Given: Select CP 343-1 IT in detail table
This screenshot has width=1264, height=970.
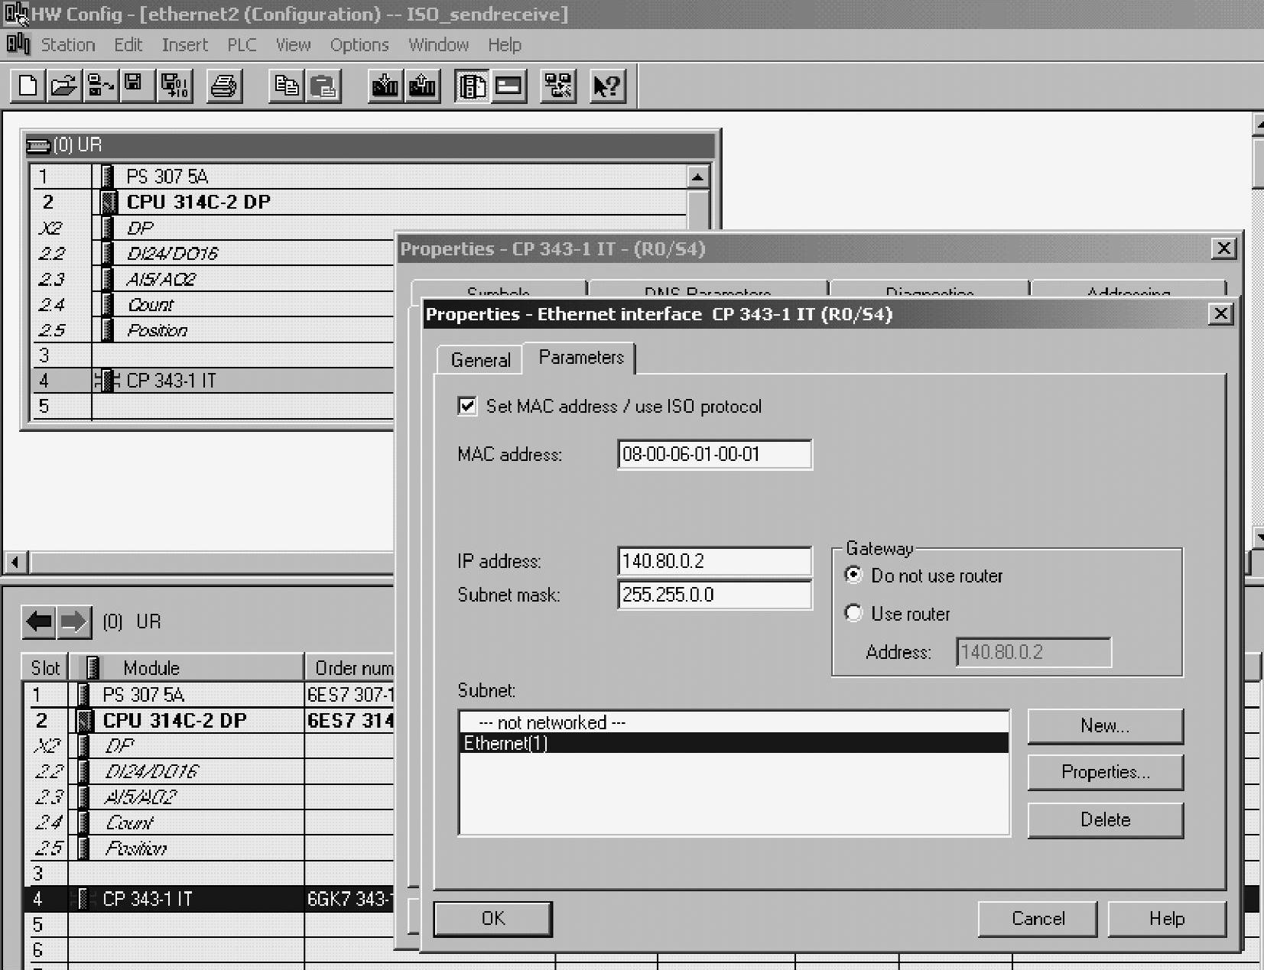Looking at the screenshot, I should (x=209, y=899).
